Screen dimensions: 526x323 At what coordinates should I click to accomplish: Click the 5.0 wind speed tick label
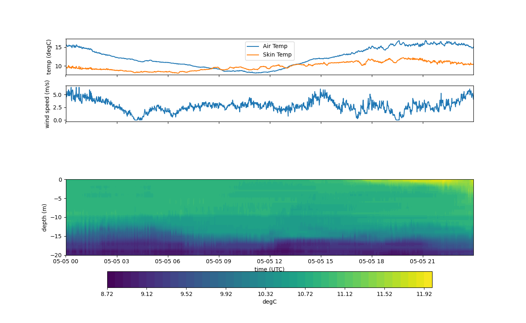pos(57,95)
